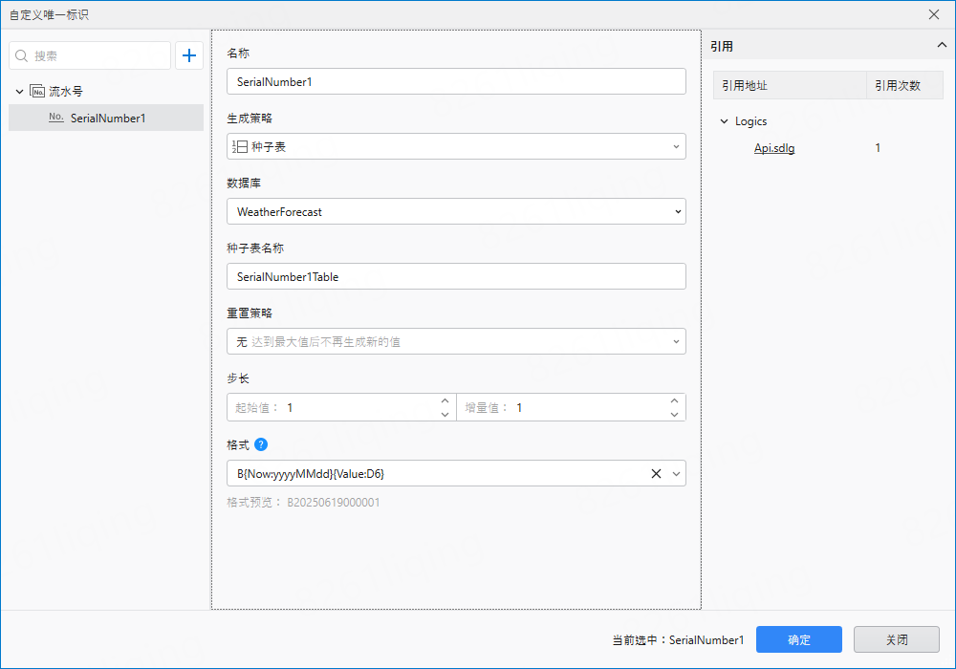
Task: Open the Api.sdlg reference link
Action: point(774,148)
